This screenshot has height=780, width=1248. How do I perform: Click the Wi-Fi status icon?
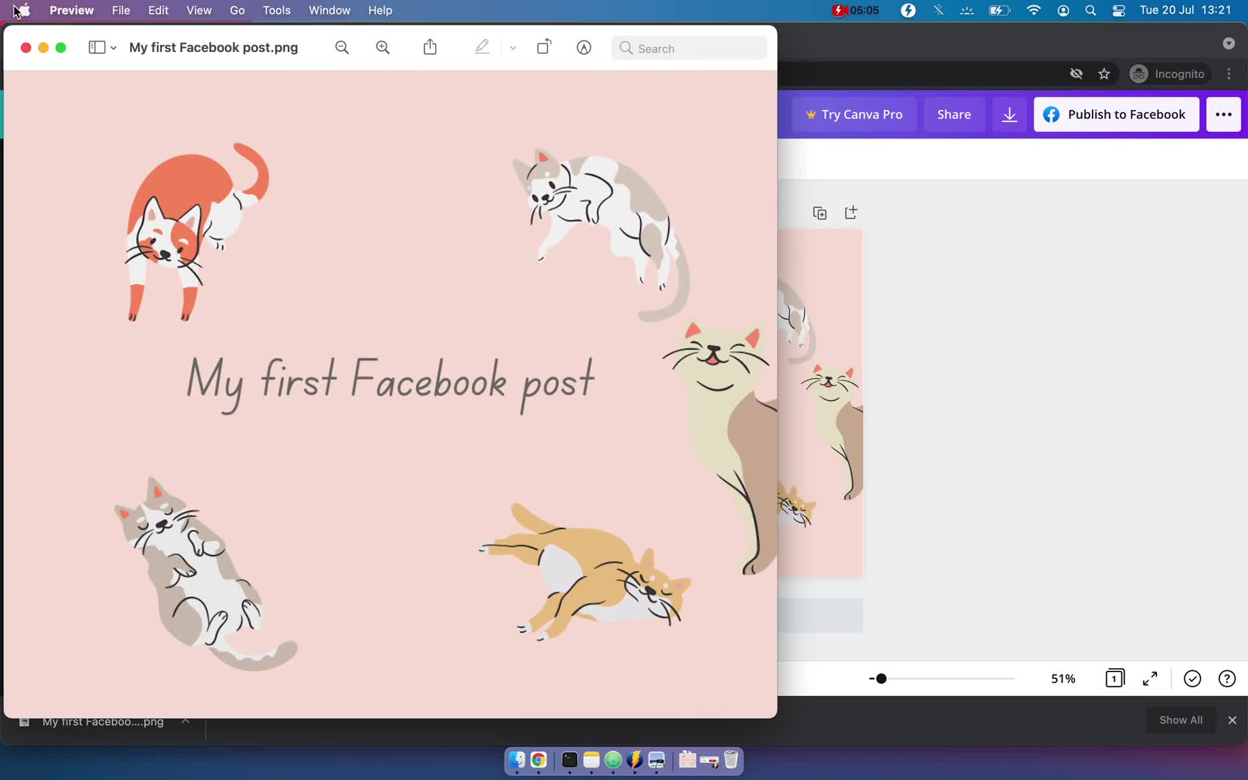point(1033,10)
